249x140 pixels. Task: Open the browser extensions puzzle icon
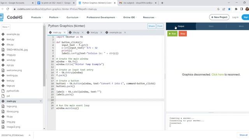(236, 9)
